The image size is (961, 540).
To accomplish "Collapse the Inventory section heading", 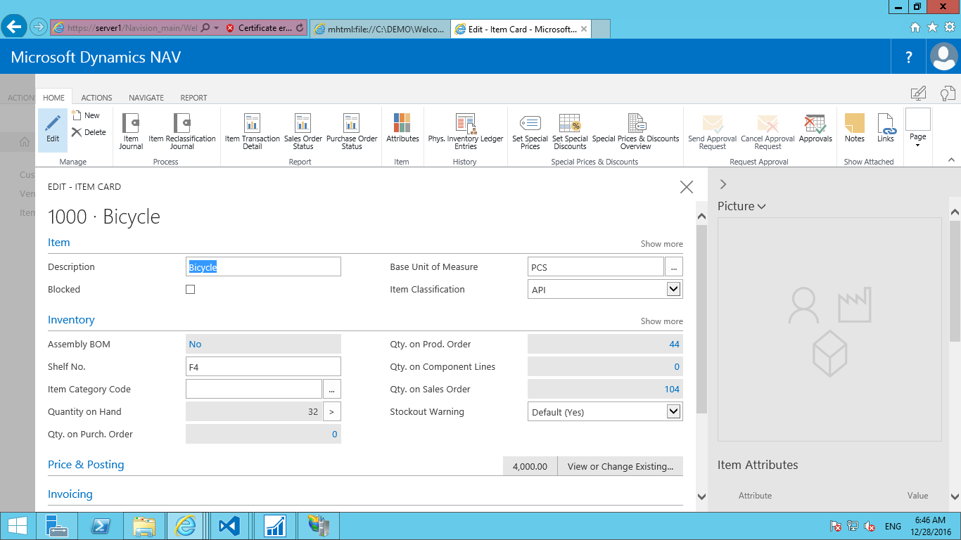I will (71, 320).
